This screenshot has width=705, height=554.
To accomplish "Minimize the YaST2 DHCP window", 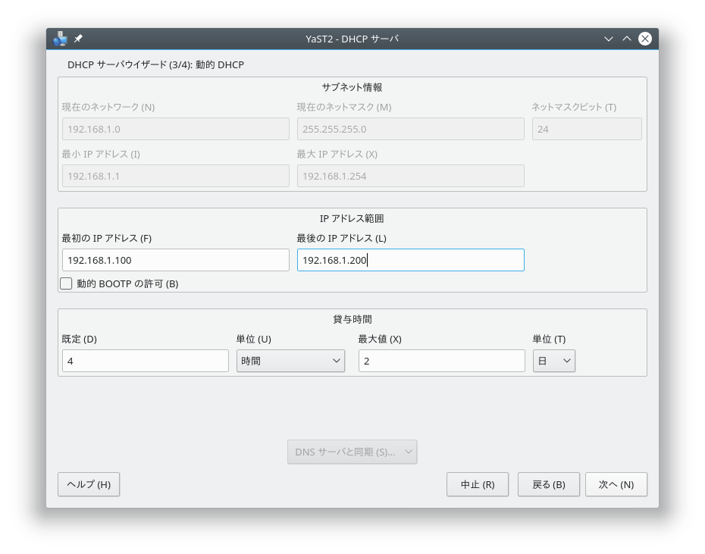I will (608, 39).
